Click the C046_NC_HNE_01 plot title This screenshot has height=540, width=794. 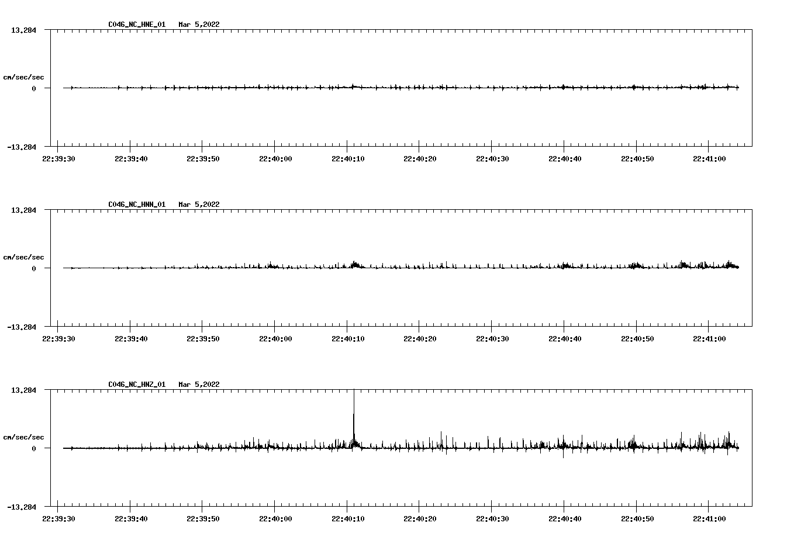point(137,25)
